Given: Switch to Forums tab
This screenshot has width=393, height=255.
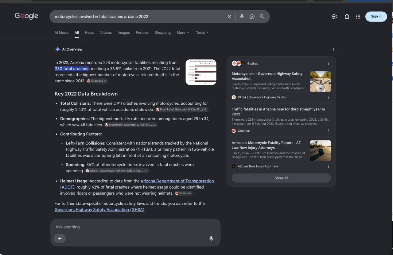Looking at the screenshot, I should click(x=142, y=33).
